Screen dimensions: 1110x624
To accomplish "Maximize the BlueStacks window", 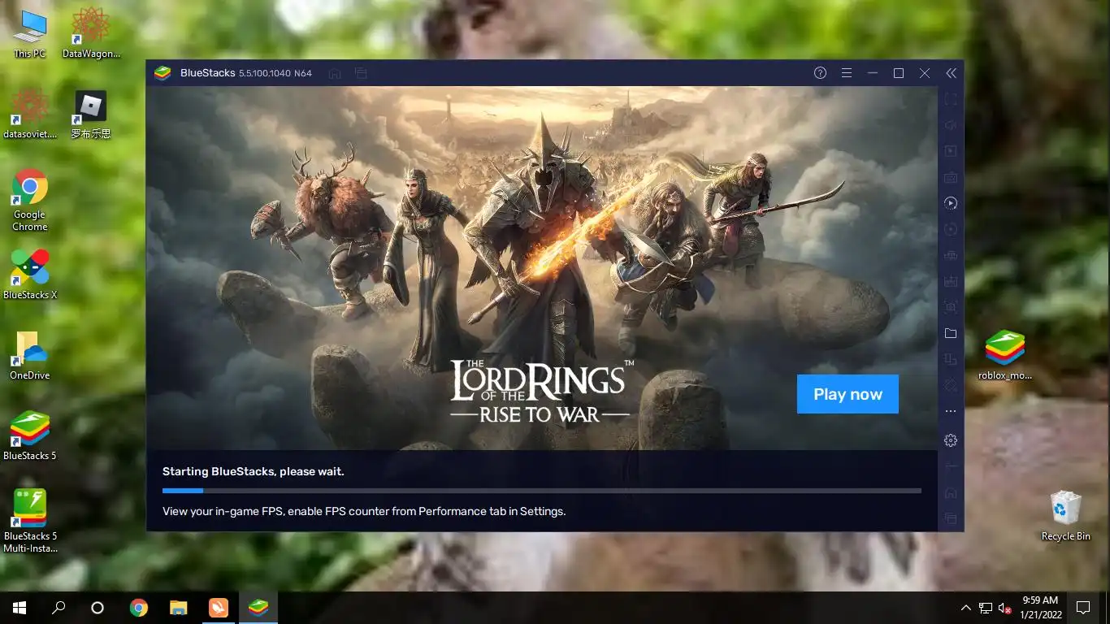I will 898,73.
